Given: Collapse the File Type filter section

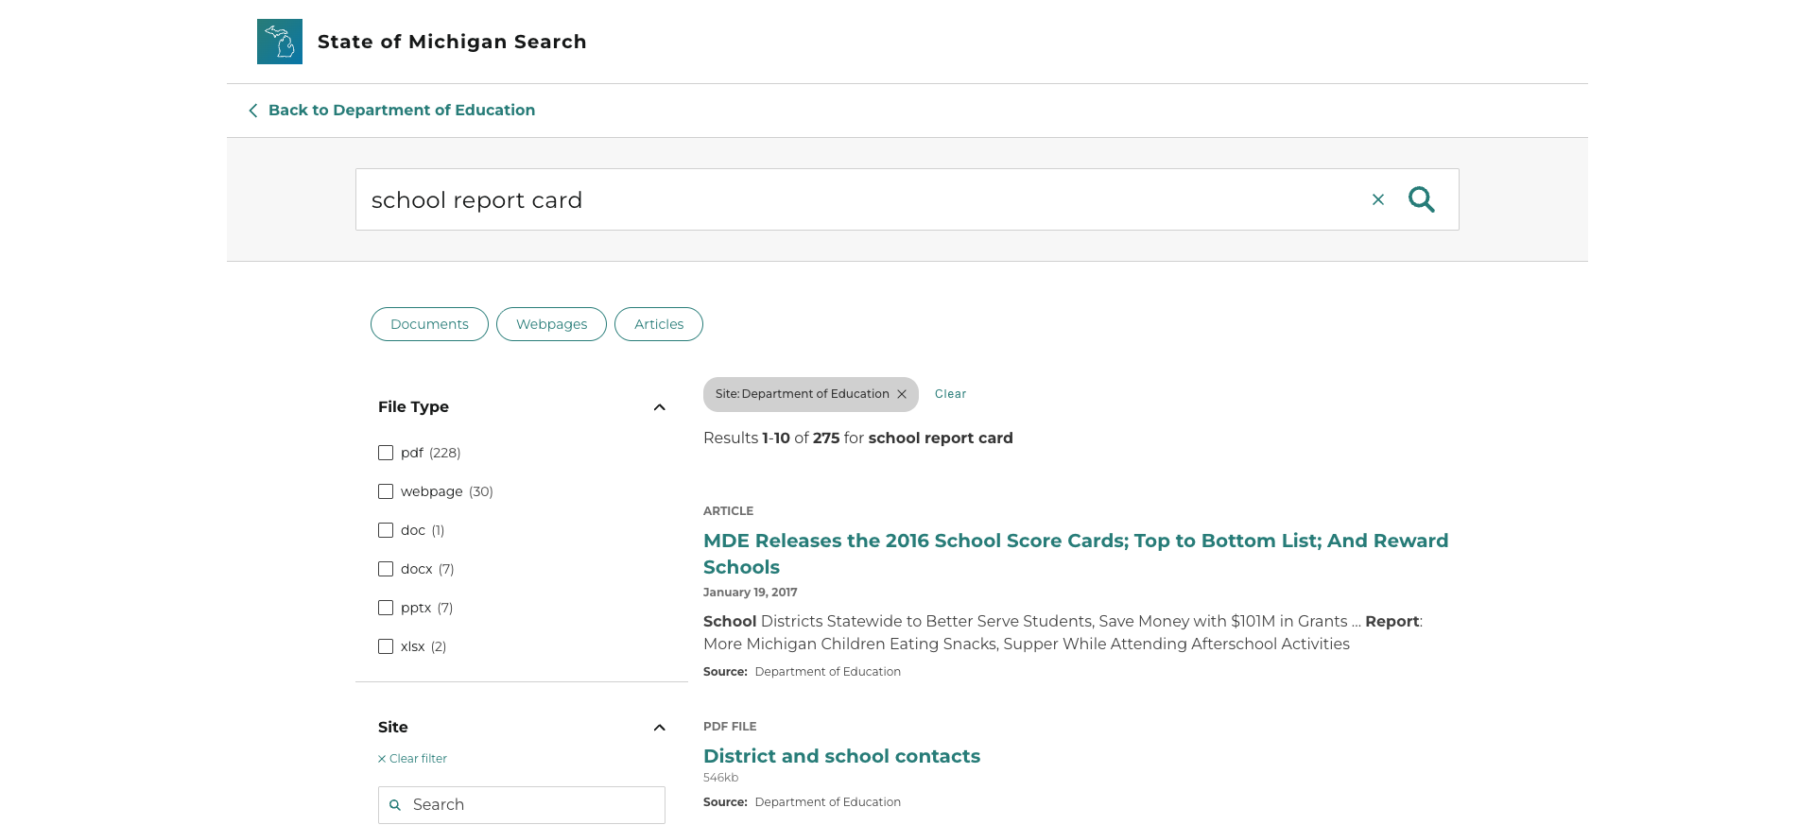Looking at the screenshot, I should point(660,407).
